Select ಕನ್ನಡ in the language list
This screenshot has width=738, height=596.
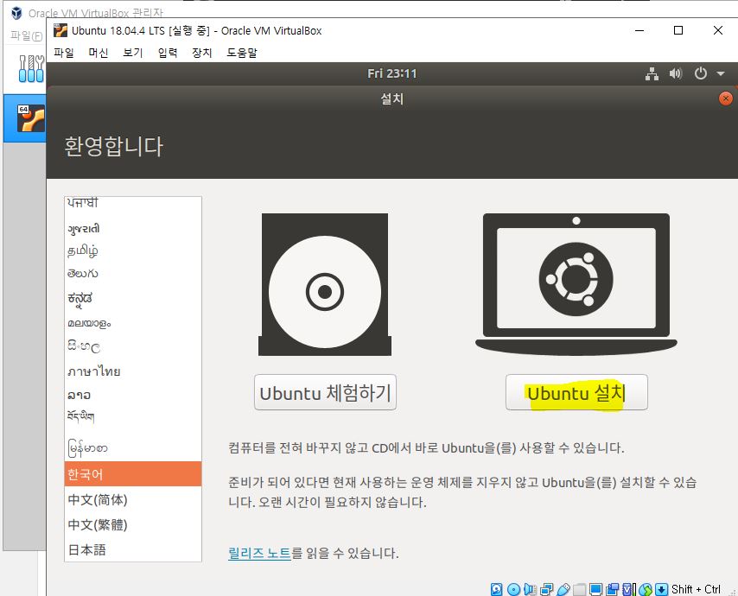point(133,298)
